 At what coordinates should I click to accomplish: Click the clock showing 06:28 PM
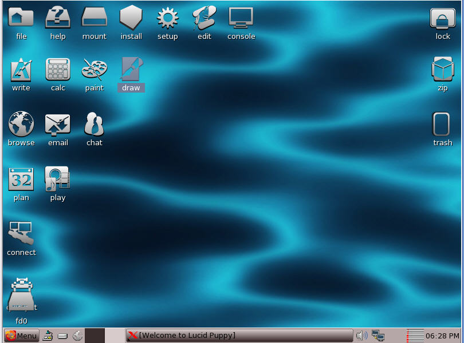443,336
